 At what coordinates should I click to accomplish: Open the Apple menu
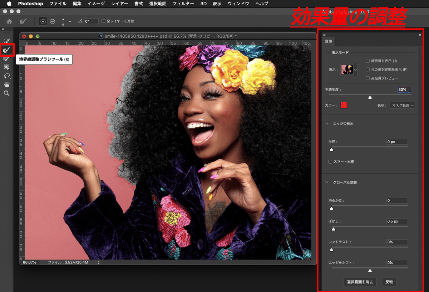coord(9,4)
